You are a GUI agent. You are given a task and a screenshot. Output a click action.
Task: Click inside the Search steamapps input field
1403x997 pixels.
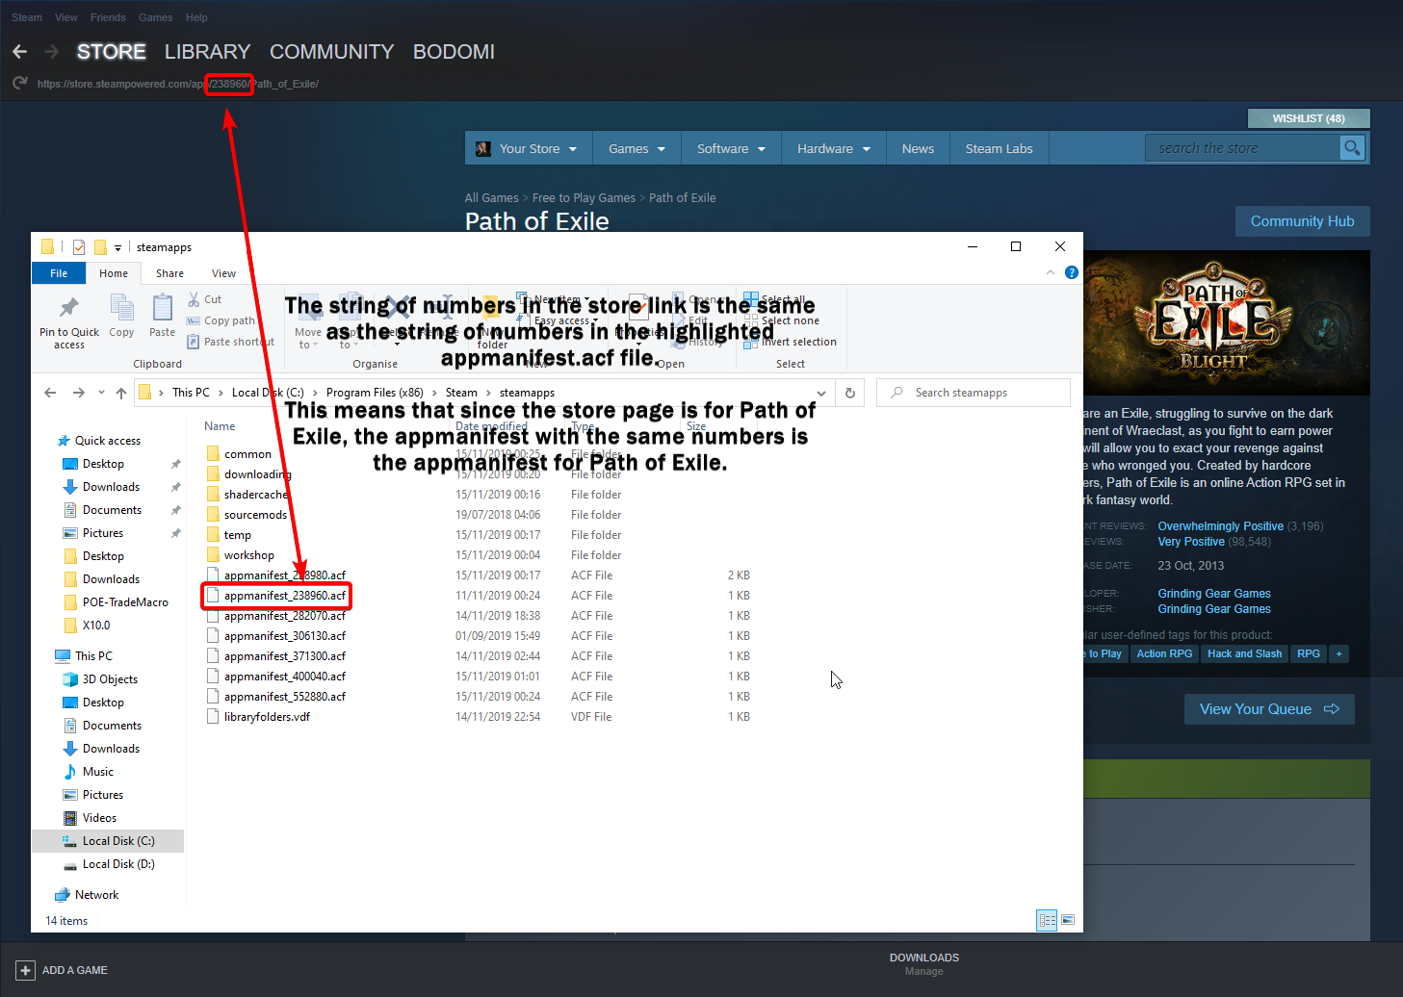pos(973,392)
